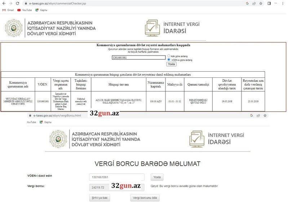Click Yoxla button under registry search field
Viewport: 288px width, 202px height.
[171, 64]
